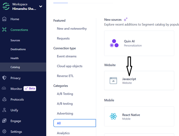Go to Destinations under Connections

click(18, 49)
